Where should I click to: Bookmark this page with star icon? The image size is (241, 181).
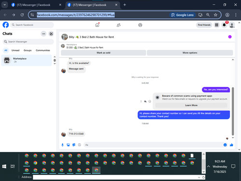pos(215,15)
